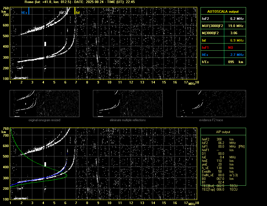267x206 pixels.
Task: Click the M(3000)F2 row label
Action: point(210,33)
